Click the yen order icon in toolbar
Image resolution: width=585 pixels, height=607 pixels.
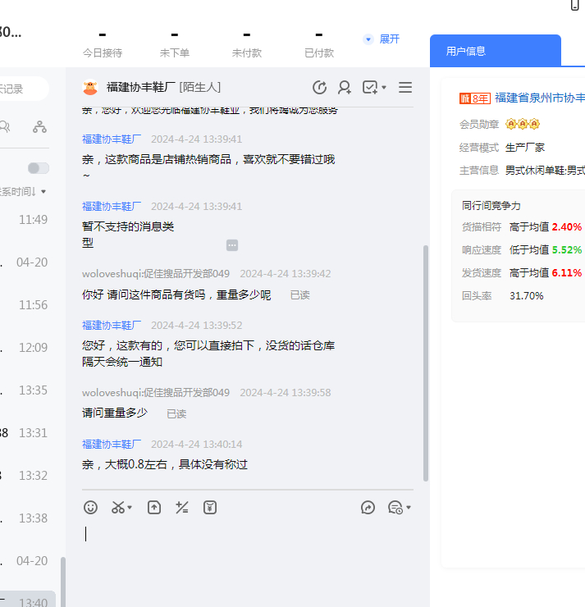tap(210, 508)
